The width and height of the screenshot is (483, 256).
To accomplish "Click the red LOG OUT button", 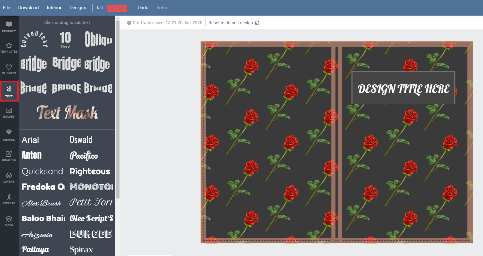I will (117, 8).
